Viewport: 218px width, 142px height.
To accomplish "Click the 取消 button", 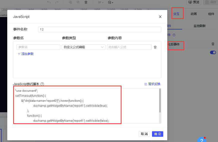I will click(144, 134).
